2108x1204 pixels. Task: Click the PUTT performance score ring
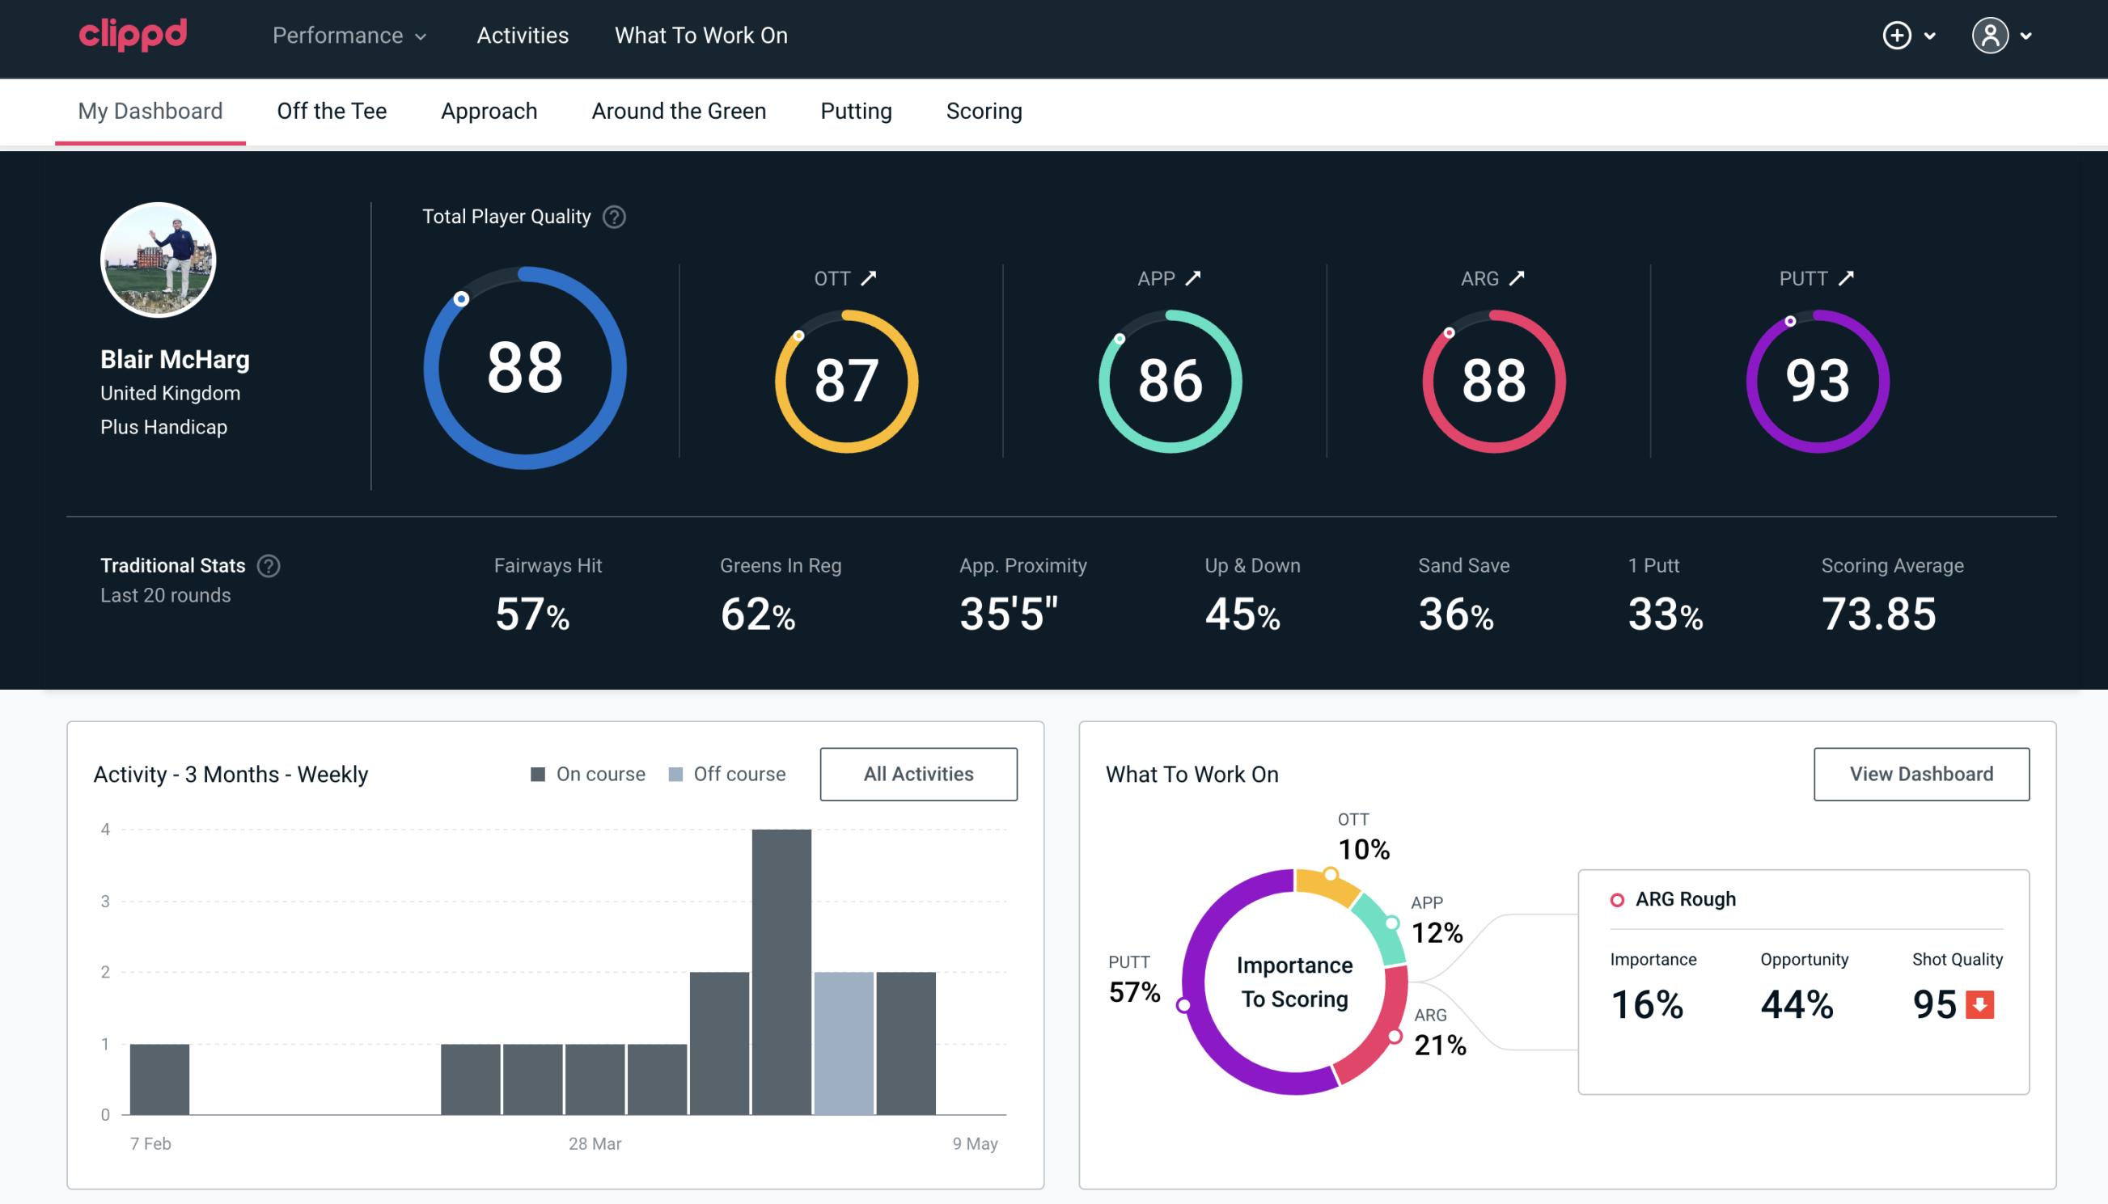pyautogui.click(x=1814, y=378)
